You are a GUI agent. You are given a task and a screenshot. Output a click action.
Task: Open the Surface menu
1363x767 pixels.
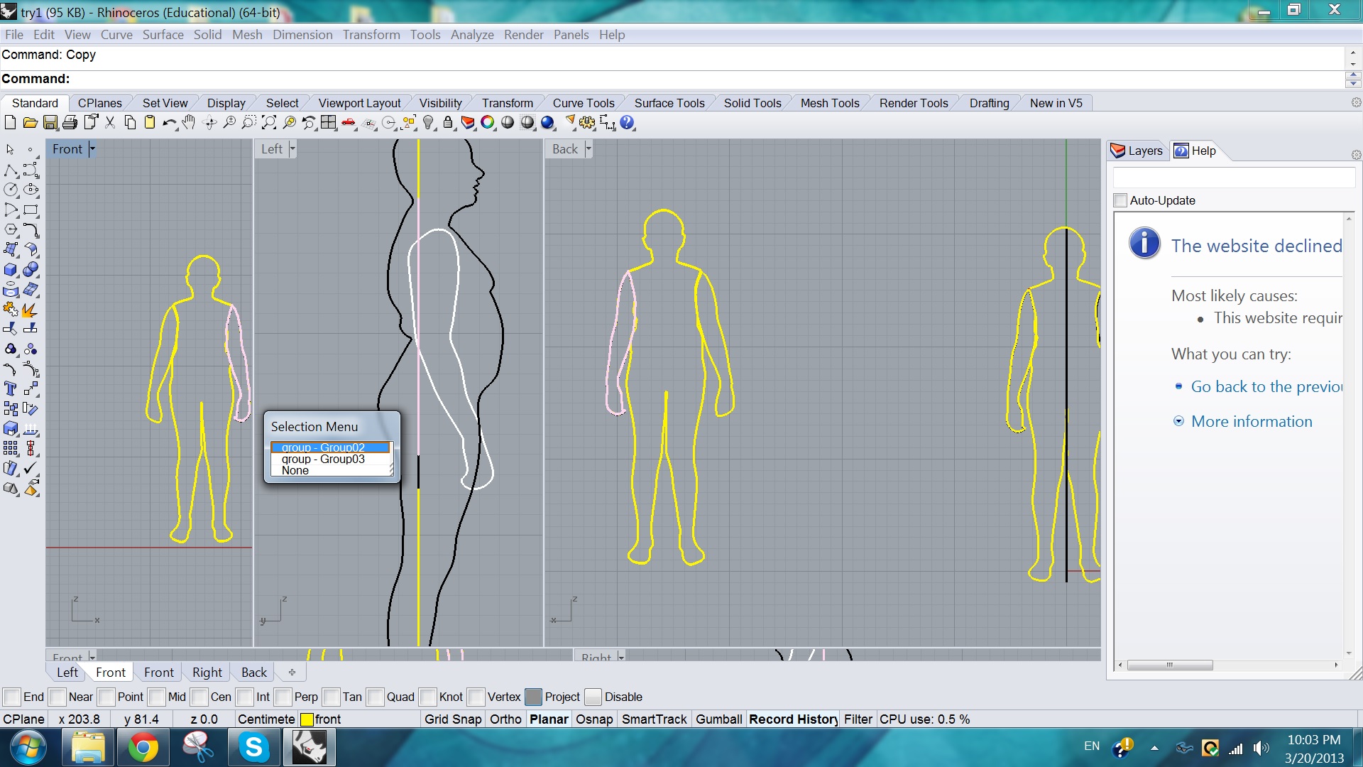pyautogui.click(x=163, y=35)
